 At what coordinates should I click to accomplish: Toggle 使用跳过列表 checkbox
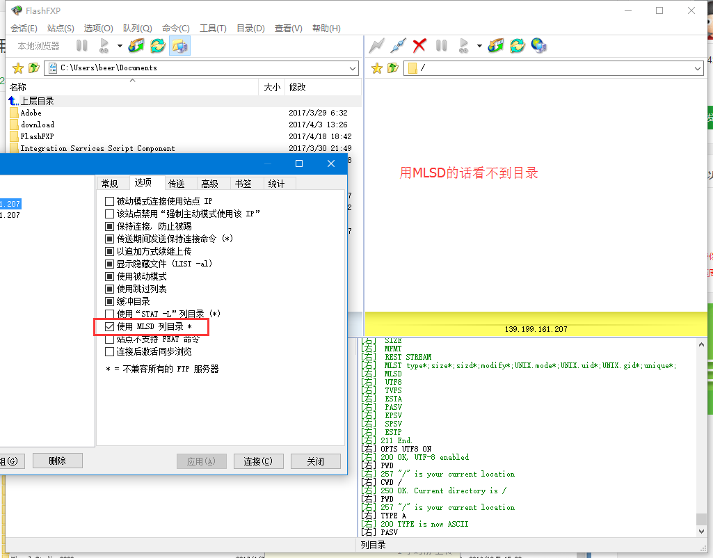[x=110, y=289]
